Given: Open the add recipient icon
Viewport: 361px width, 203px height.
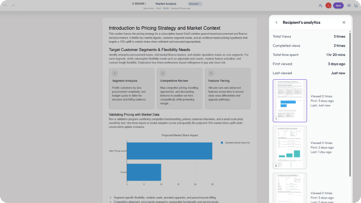Looking at the screenshot, I should pyautogui.click(x=320, y=5).
